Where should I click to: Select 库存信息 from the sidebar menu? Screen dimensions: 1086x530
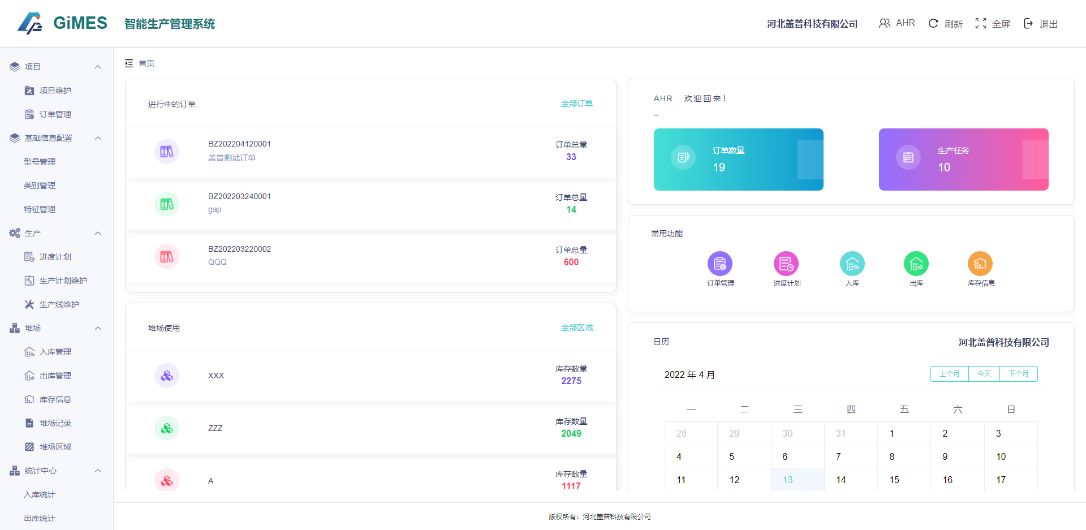(x=55, y=399)
